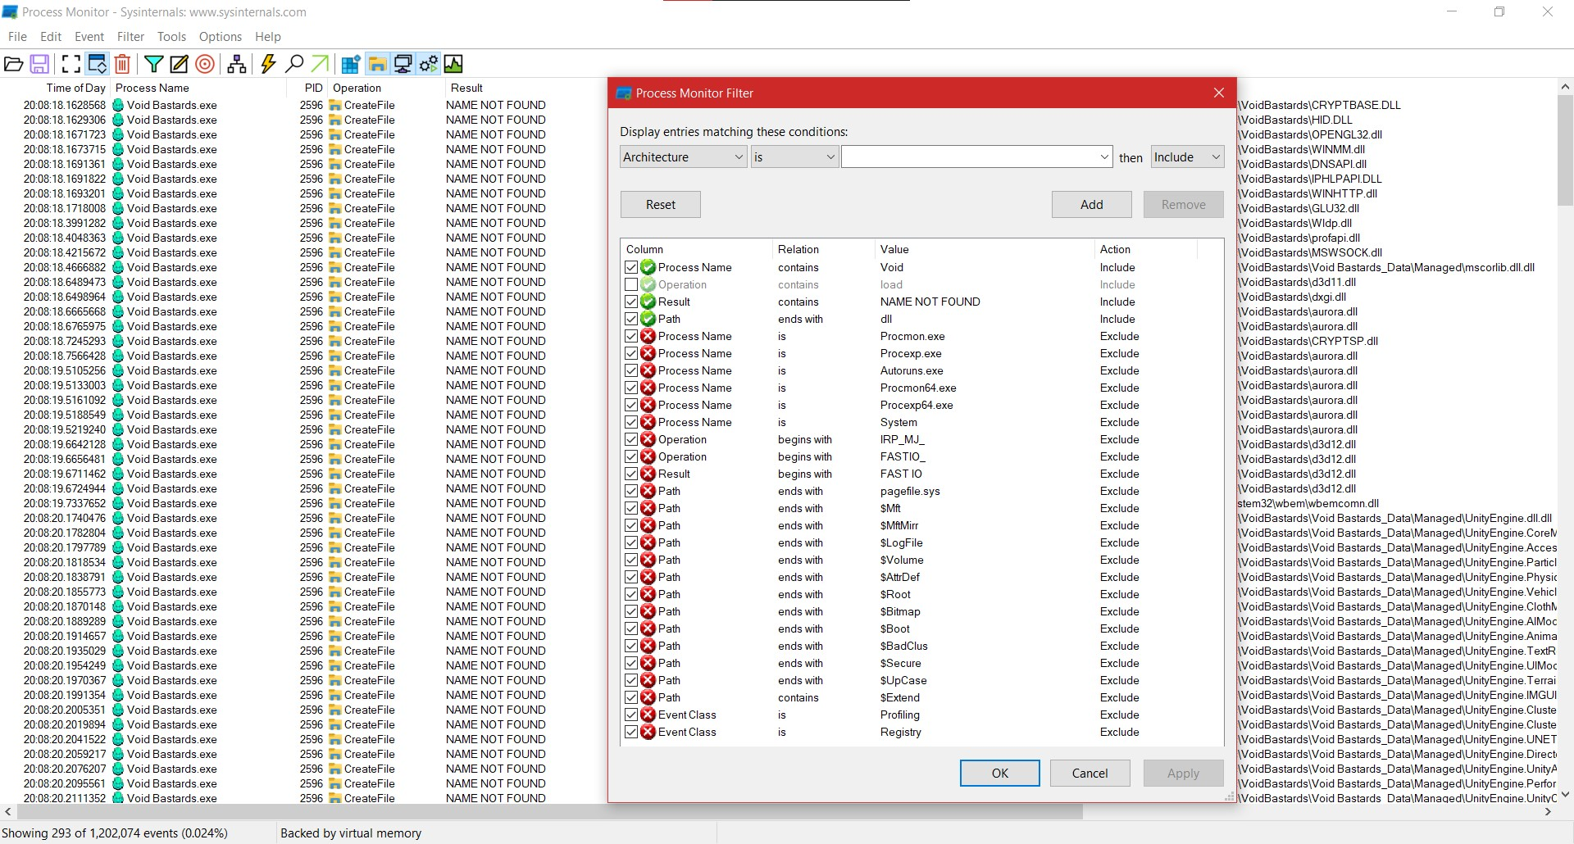Viewport: 1574px width, 844px height.
Task: Toggle Show Network Activity icon
Action: 403,64
